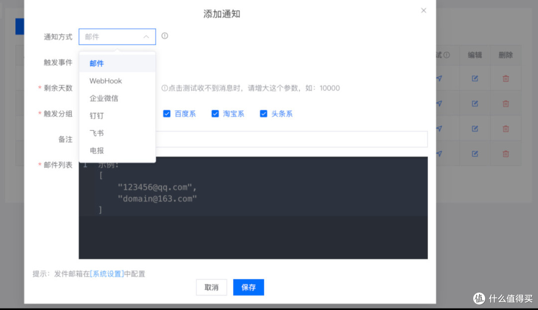Image resolution: width=538 pixels, height=310 pixels.
Task: Click the 取消 button
Action: [x=211, y=288]
